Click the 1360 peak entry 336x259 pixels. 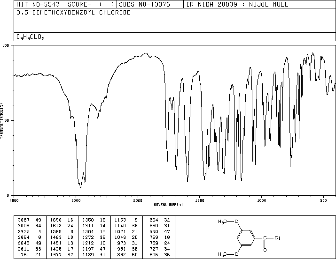(94, 220)
